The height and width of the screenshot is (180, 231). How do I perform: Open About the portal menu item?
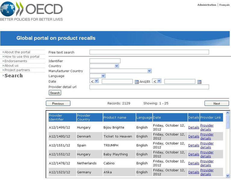17,52
